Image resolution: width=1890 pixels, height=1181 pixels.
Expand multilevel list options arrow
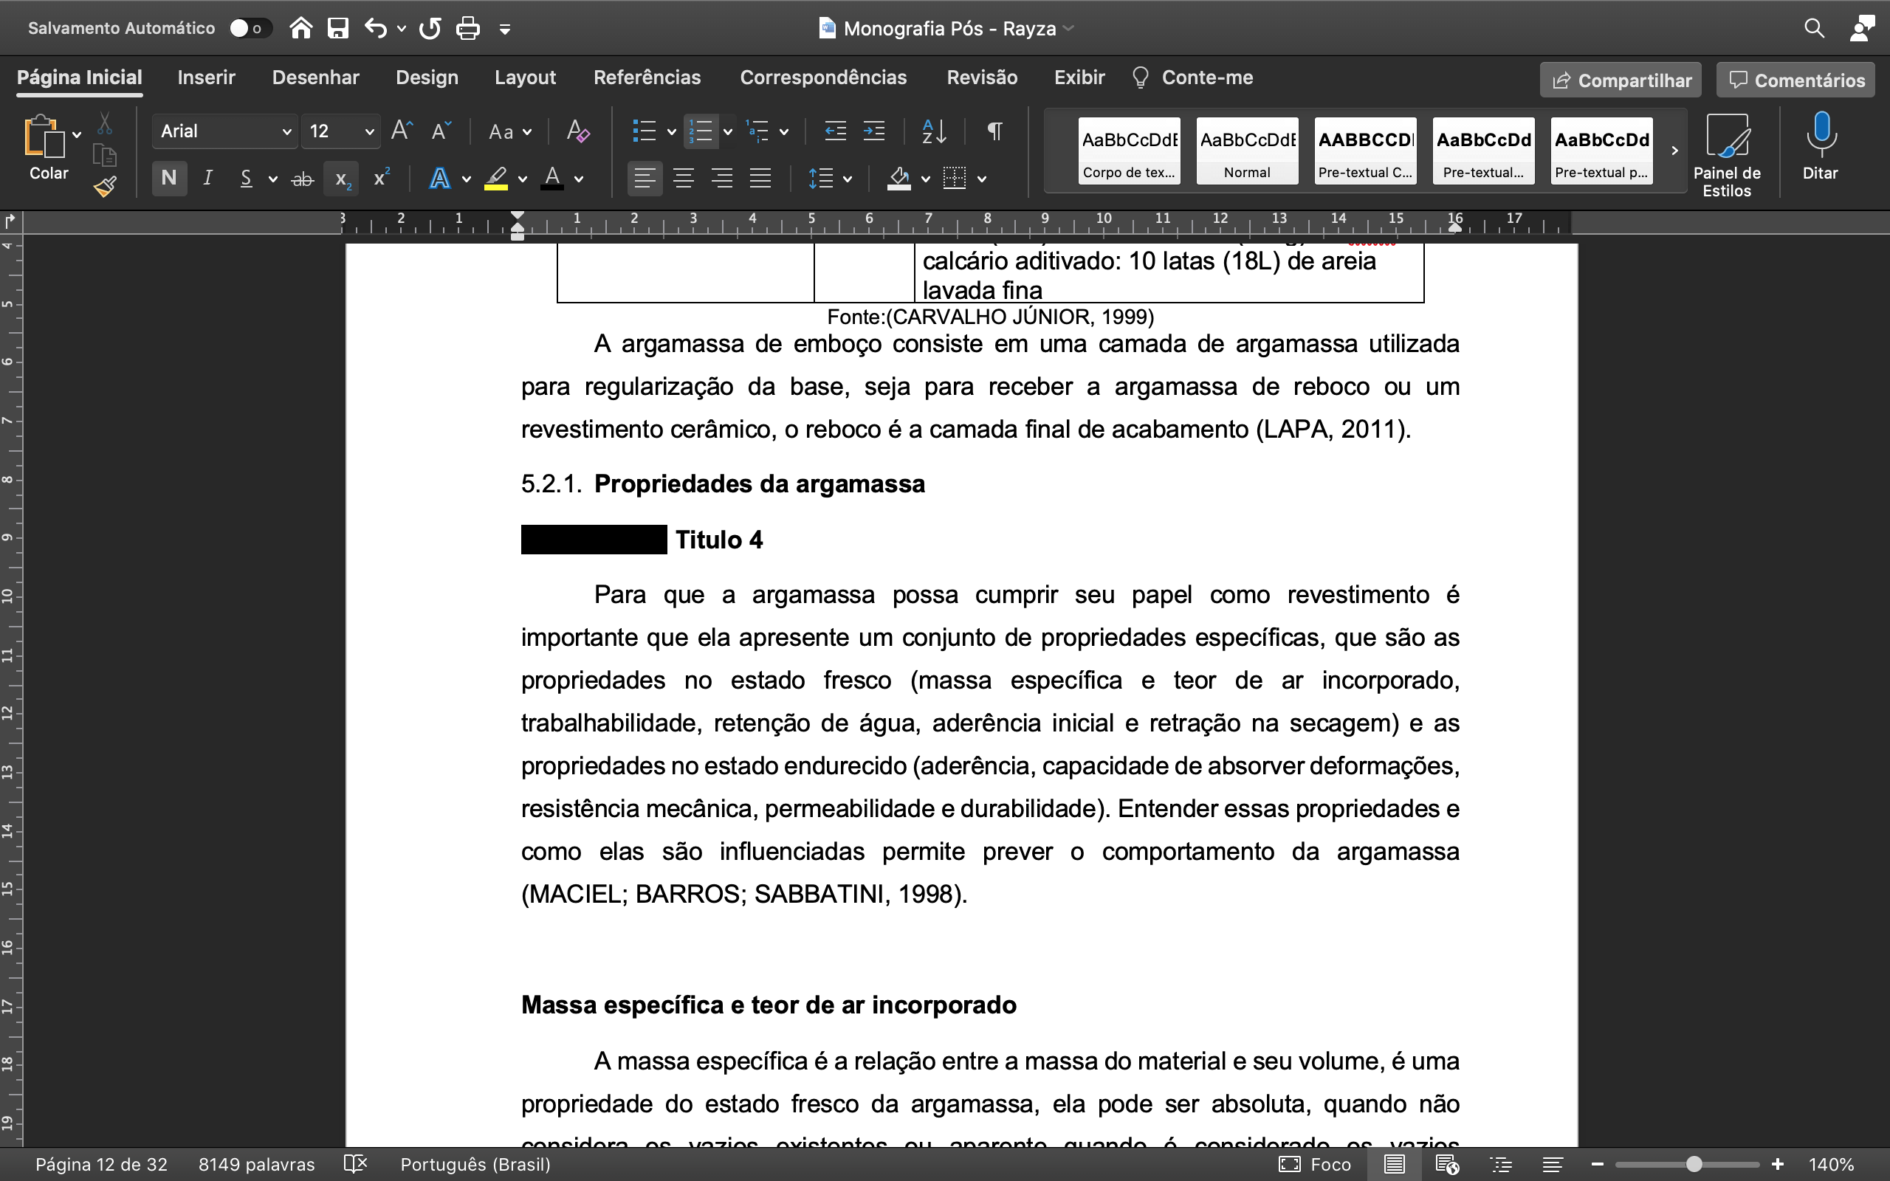(784, 131)
